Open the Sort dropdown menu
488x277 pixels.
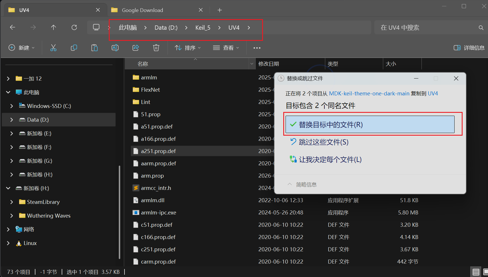click(188, 48)
